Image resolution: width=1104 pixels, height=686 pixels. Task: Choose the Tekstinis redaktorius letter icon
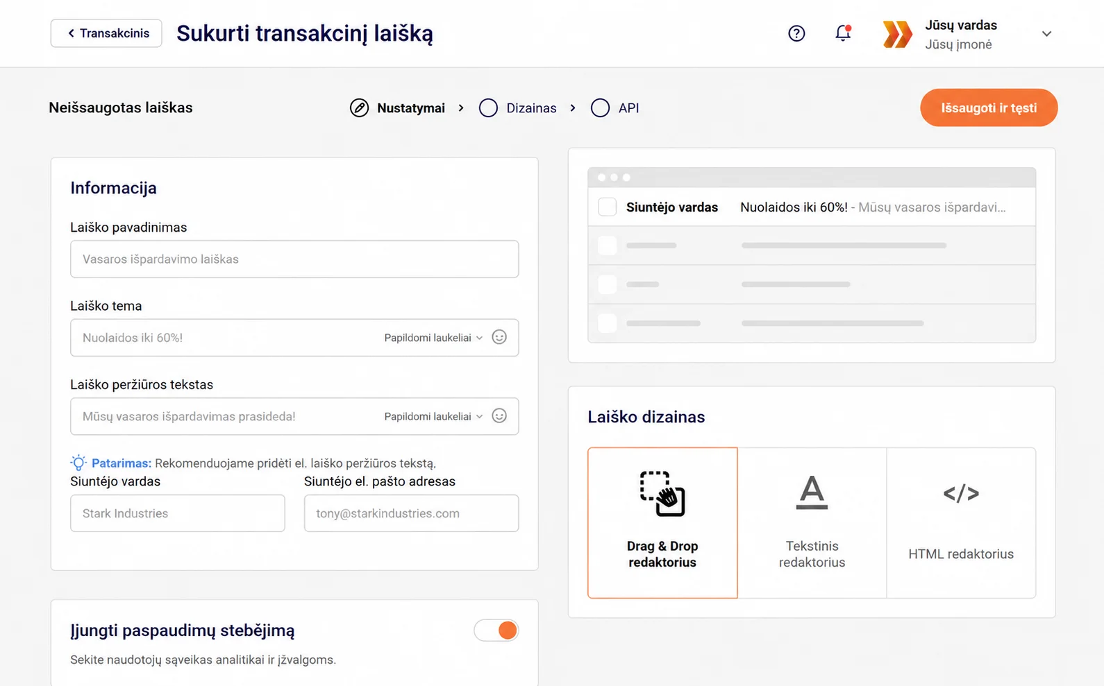812,492
